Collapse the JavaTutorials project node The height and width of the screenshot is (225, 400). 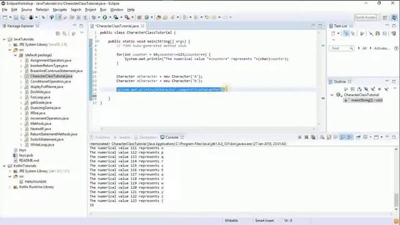click(x=4, y=39)
